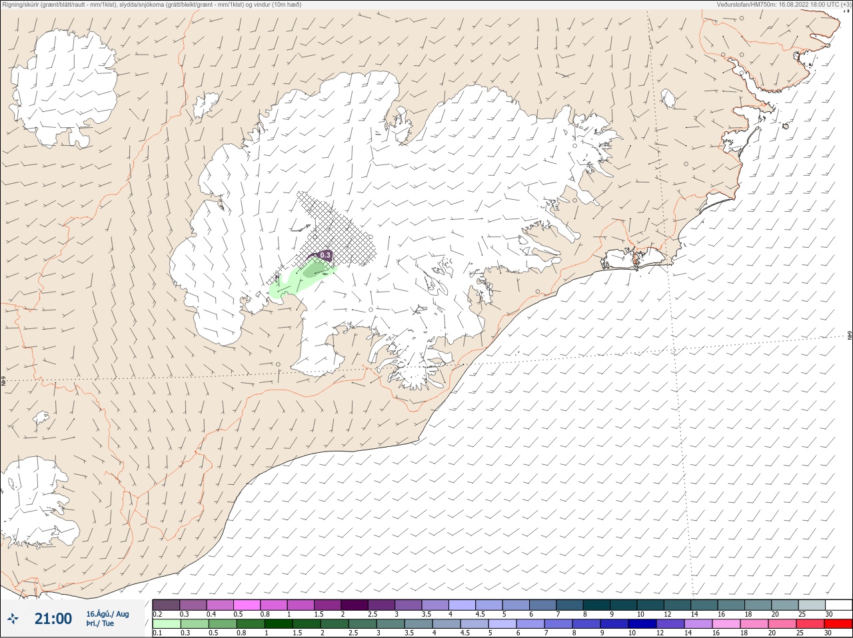
Task: Select the palest green swatch starting the bottom legend row
Action: click(x=166, y=624)
